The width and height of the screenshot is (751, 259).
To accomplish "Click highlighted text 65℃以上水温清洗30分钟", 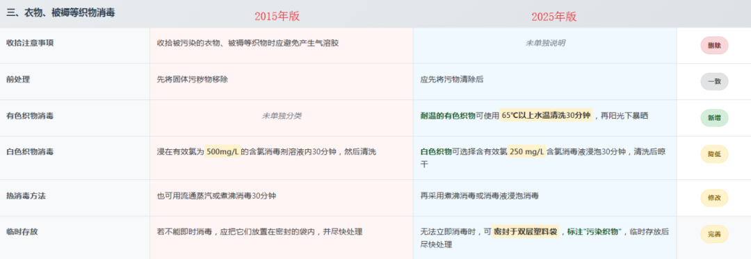I will tap(546, 116).
